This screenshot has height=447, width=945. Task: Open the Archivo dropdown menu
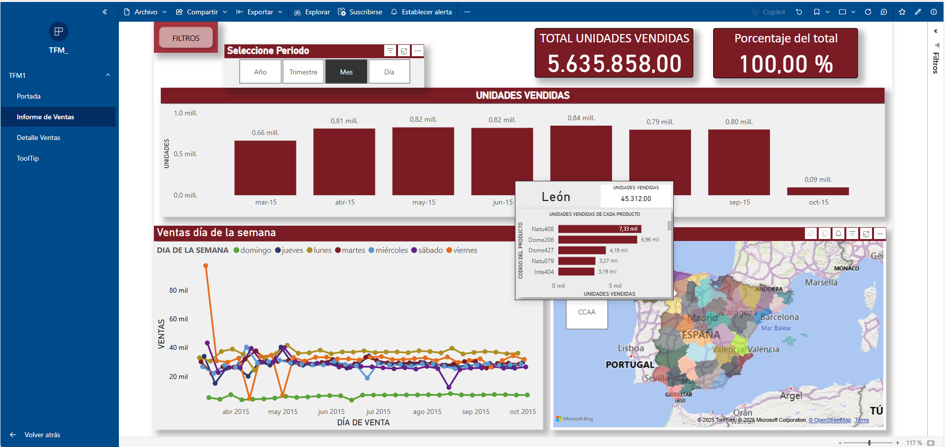tap(145, 12)
